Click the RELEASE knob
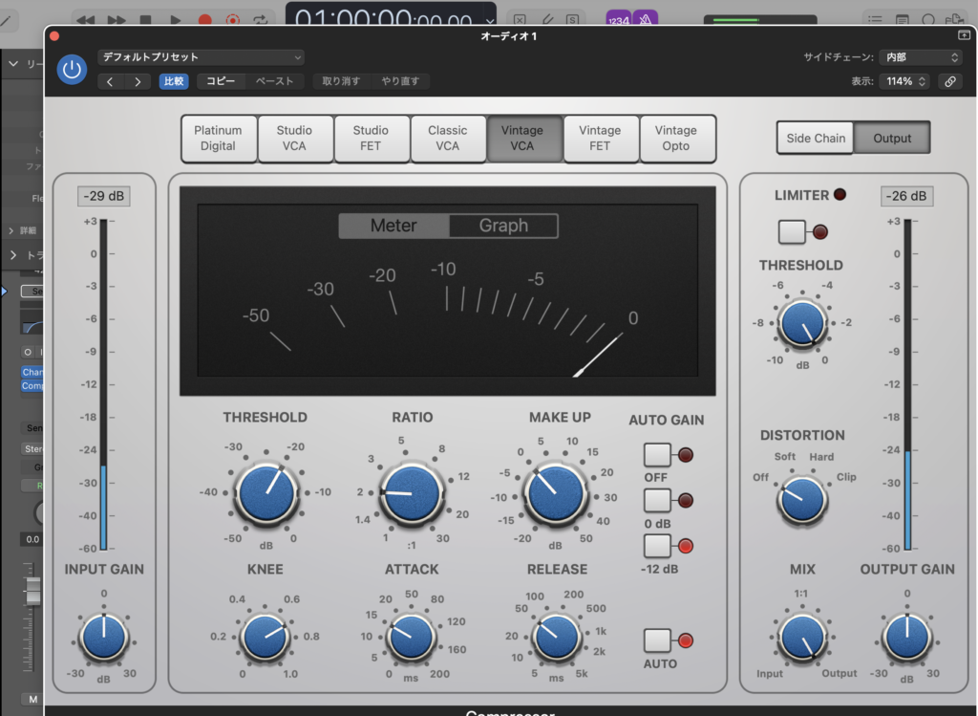 pyautogui.click(x=557, y=638)
